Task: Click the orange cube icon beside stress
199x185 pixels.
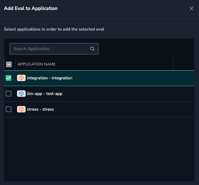Action: (21, 109)
